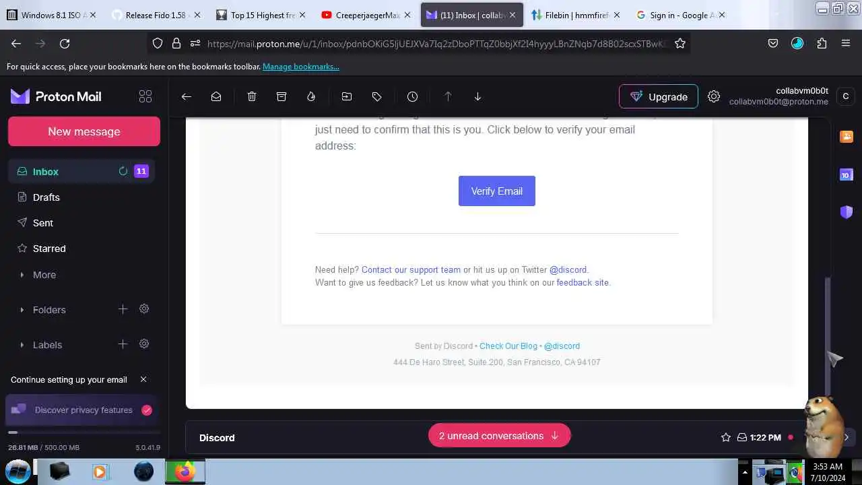Go back to the inbox list arrow
This screenshot has width=862, height=485.
[x=187, y=96]
